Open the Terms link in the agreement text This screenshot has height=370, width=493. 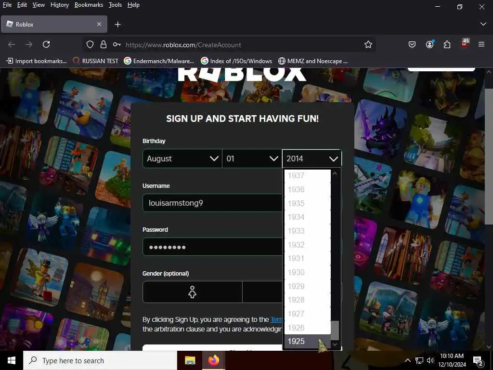[276, 320]
